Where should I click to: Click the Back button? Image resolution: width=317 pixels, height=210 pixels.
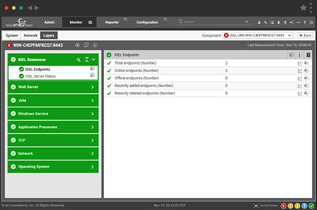click(x=305, y=35)
